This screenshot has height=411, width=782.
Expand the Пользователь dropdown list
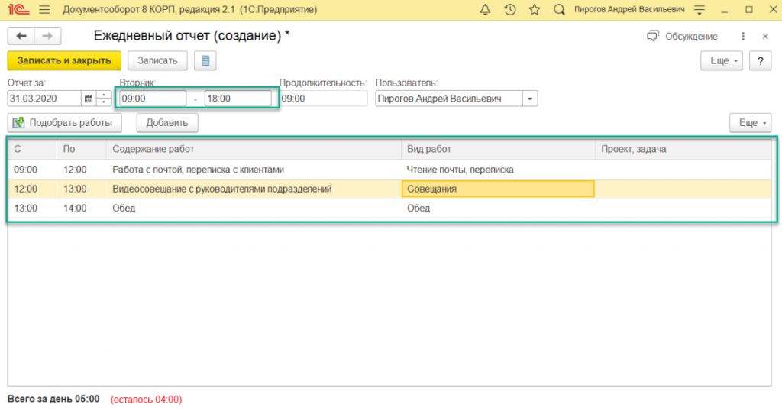[530, 99]
